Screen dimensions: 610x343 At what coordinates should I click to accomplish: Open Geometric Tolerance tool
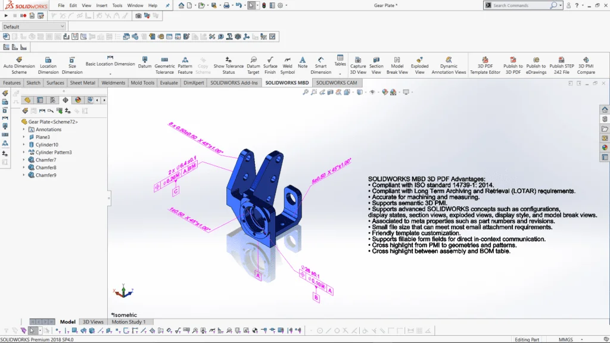click(164, 66)
